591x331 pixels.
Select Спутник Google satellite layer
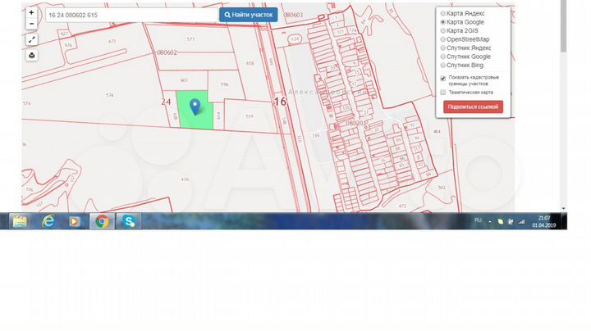(443, 57)
